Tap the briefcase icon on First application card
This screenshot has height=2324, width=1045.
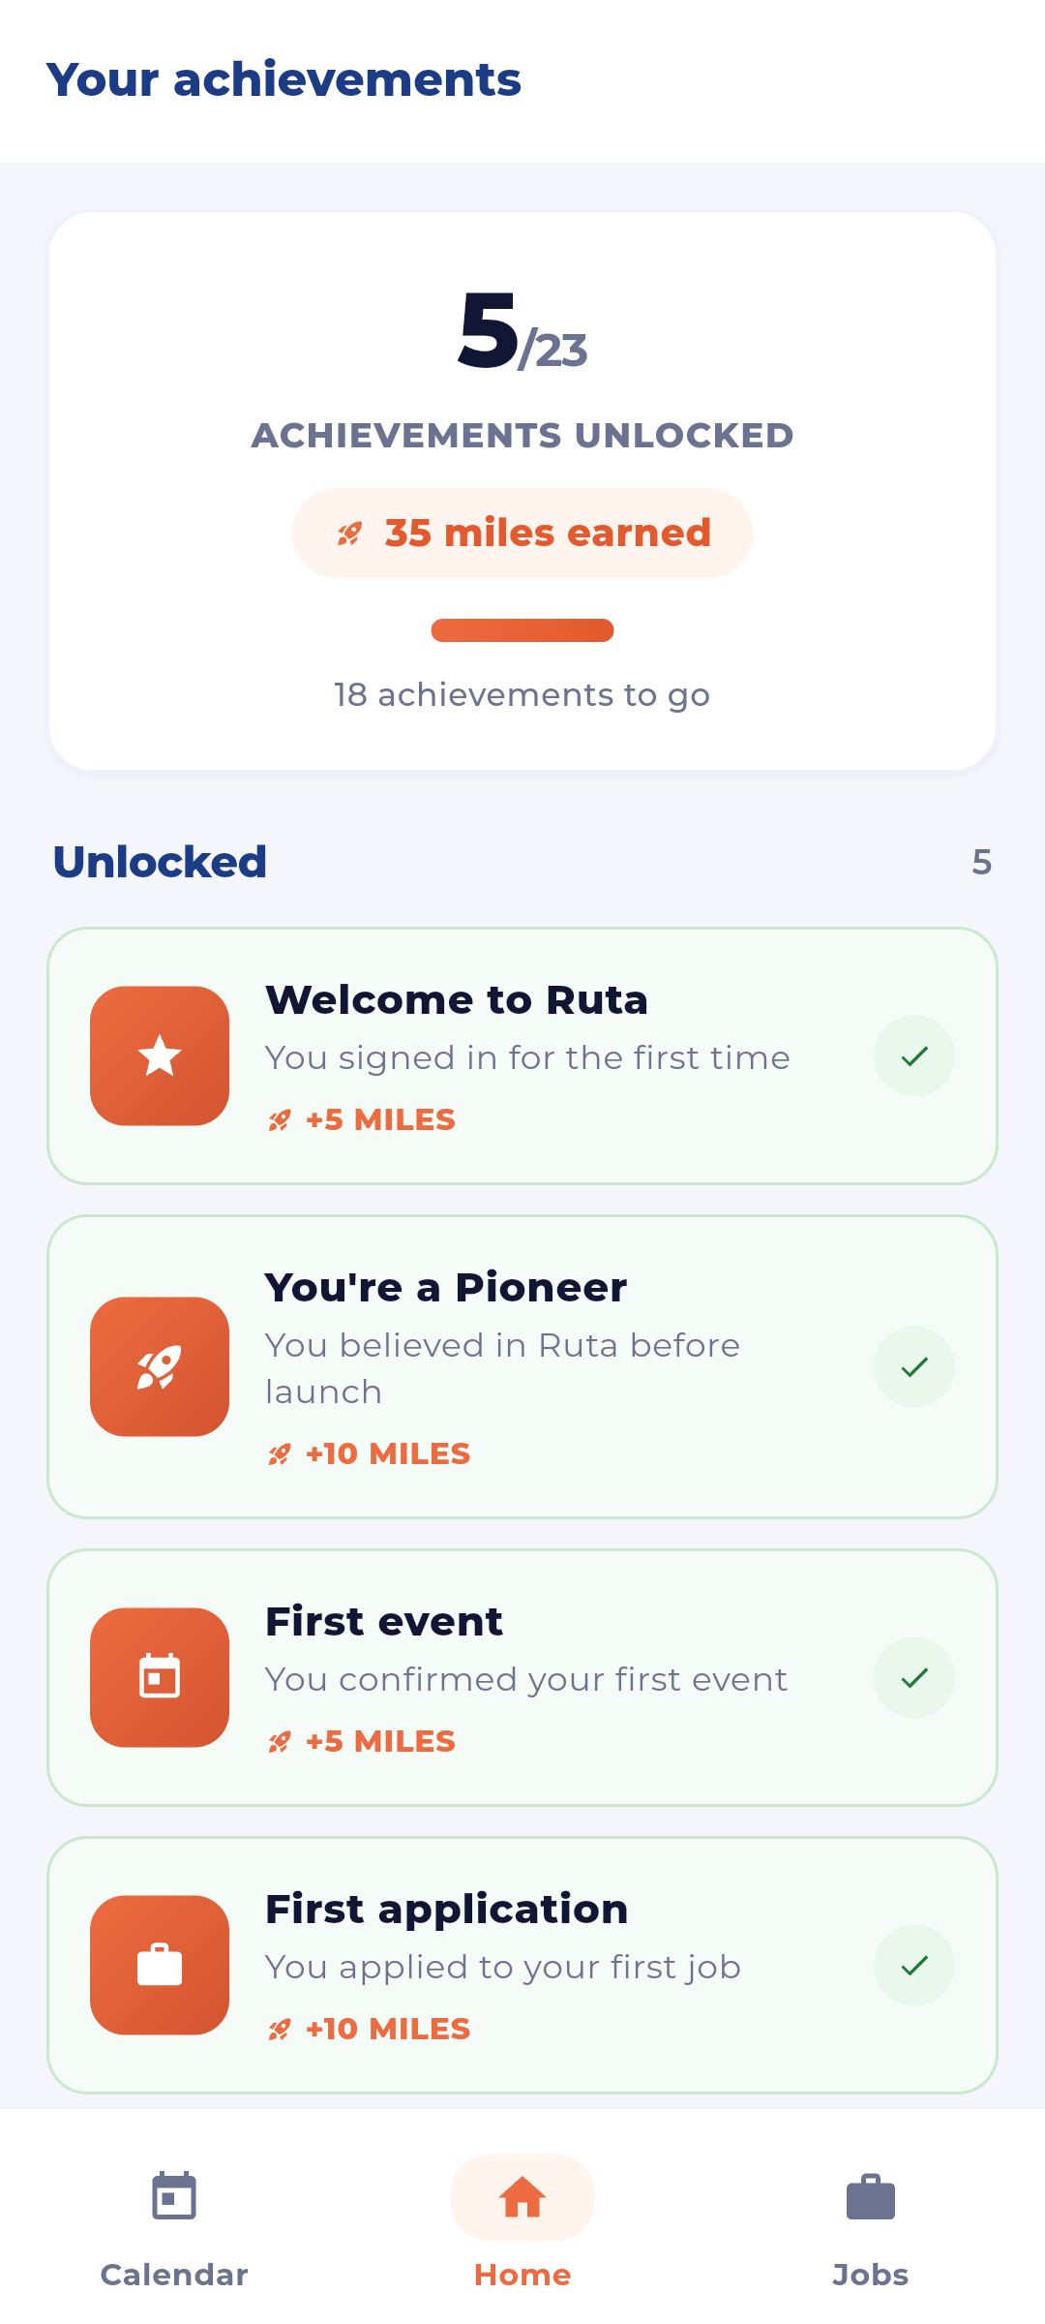point(160,1965)
